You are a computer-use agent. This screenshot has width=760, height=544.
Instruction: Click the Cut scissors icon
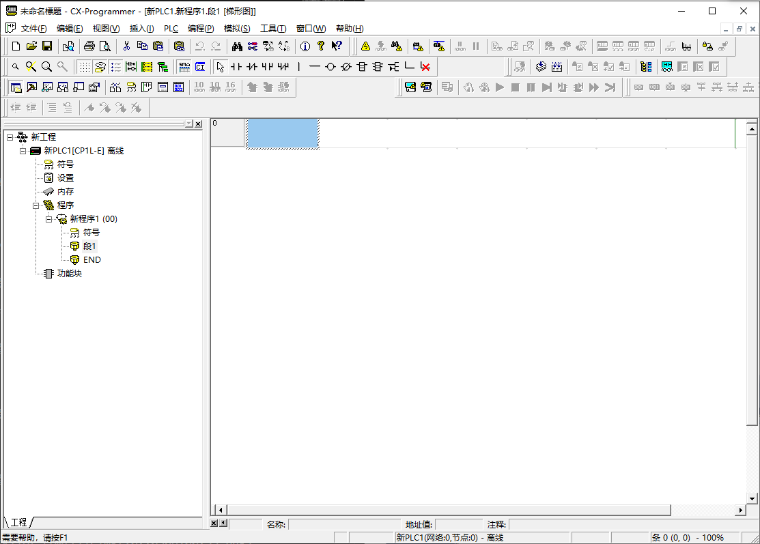126,46
